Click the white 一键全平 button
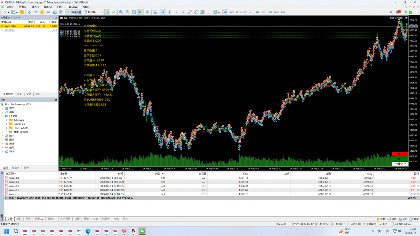 [x=400, y=163]
